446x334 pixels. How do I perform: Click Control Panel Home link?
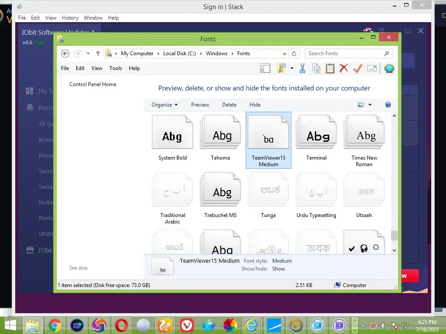coord(93,84)
